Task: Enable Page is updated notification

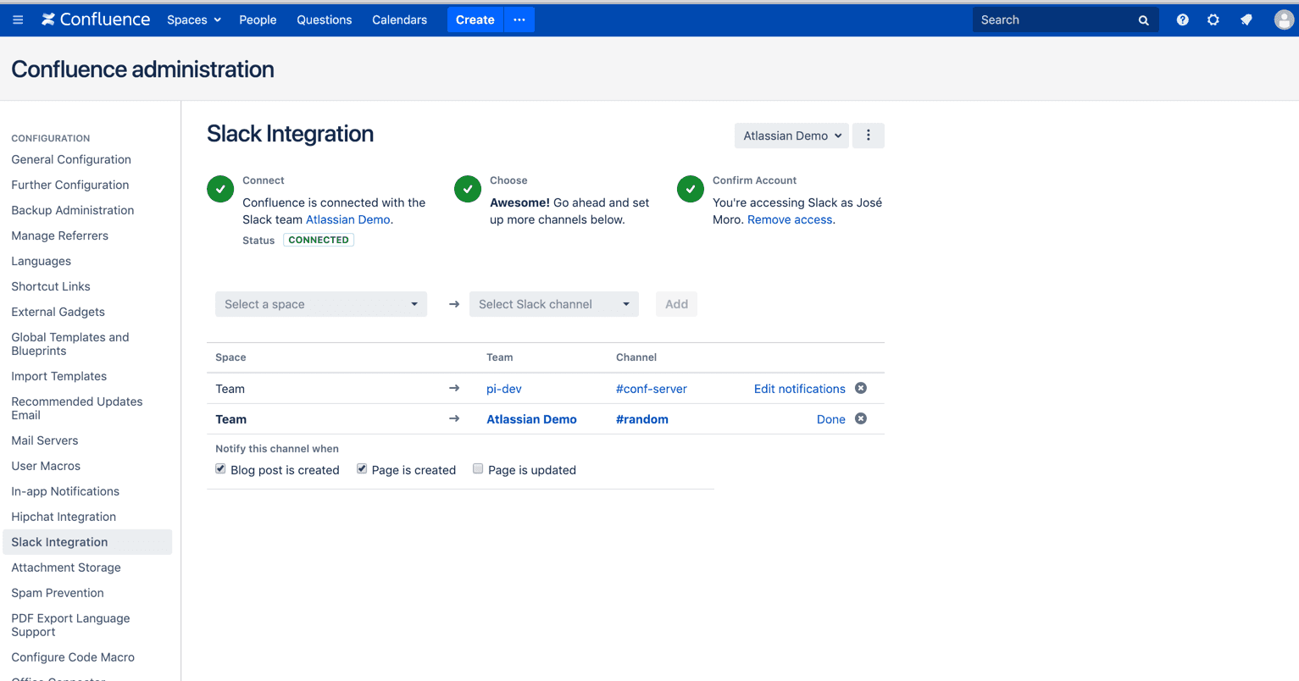Action: [x=478, y=468]
